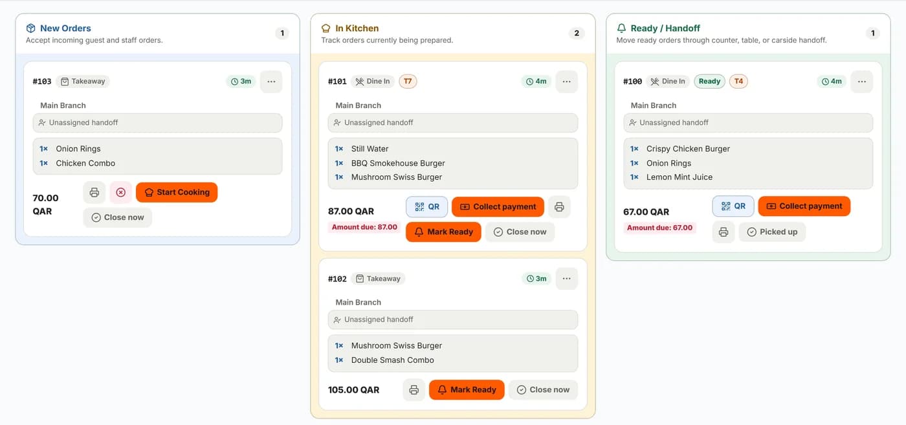Open the more options menu for order #101

pos(566,82)
